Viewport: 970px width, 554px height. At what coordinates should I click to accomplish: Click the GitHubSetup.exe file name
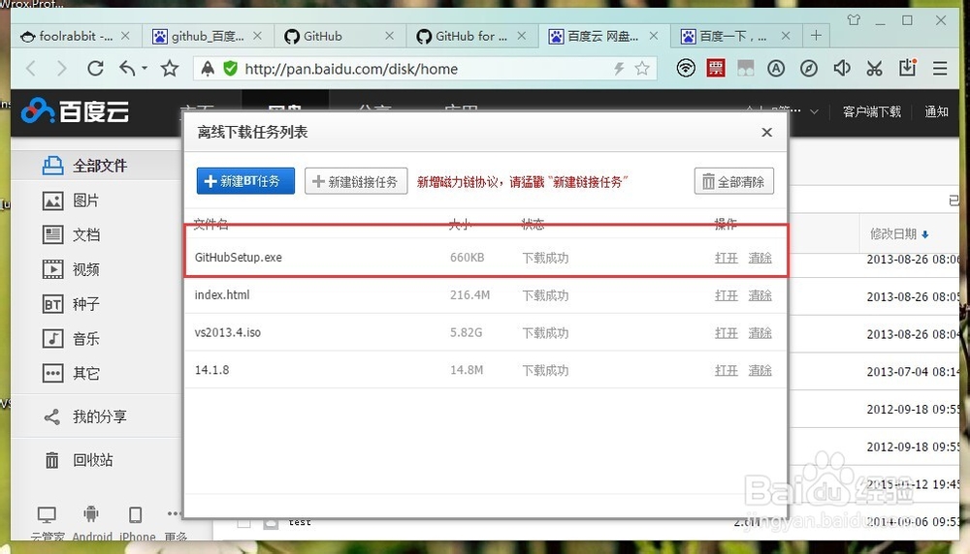coord(239,258)
